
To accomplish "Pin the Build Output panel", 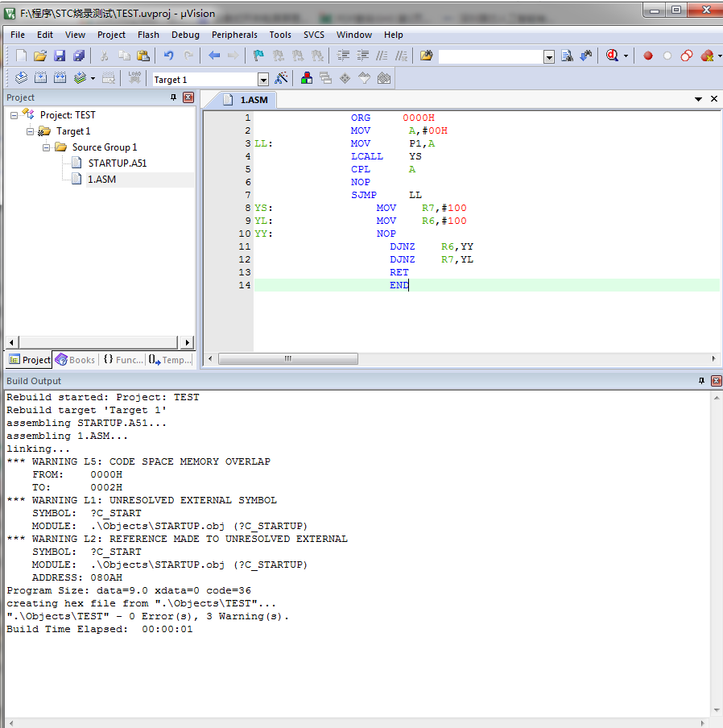I will 701,381.
